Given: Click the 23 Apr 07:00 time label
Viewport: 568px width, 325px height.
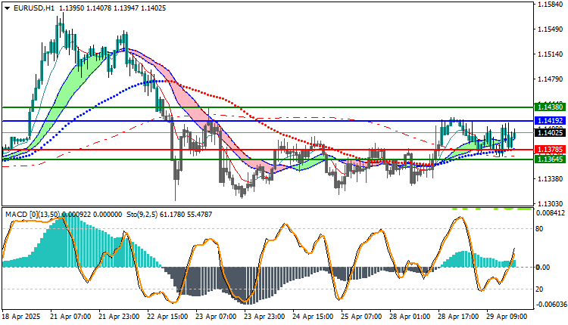Looking at the screenshot, I should pyautogui.click(x=216, y=317).
